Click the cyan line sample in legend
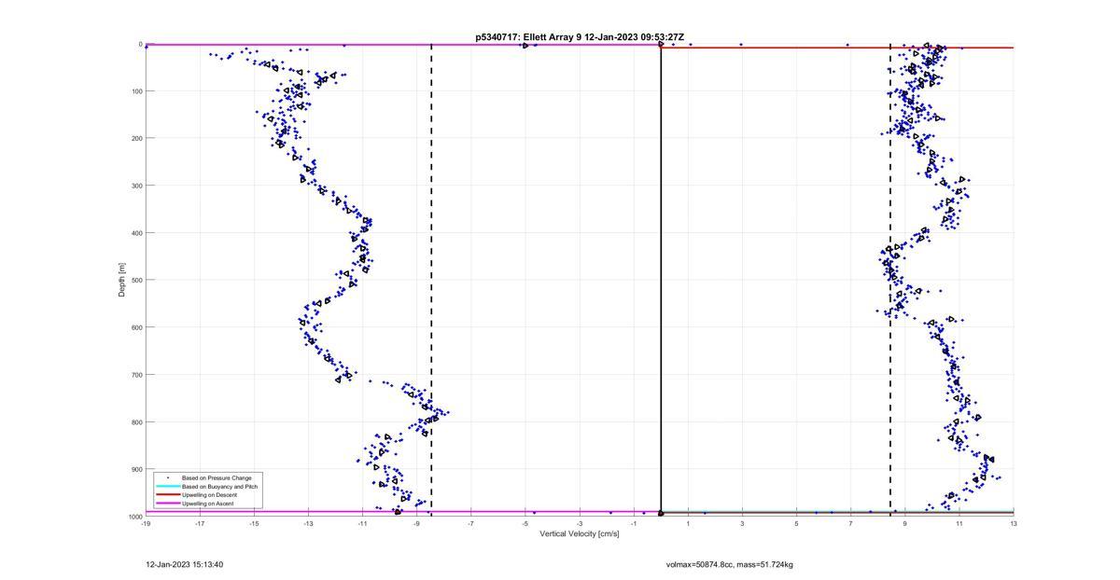The height and width of the screenshot is (580, 1120). [x=168, y=487]
